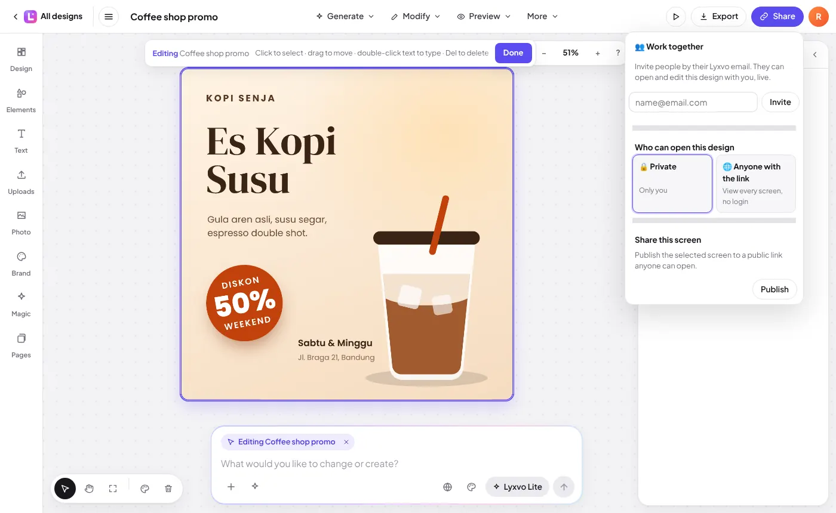
Task: Click the question mark help button
Action: pos(617,53)
